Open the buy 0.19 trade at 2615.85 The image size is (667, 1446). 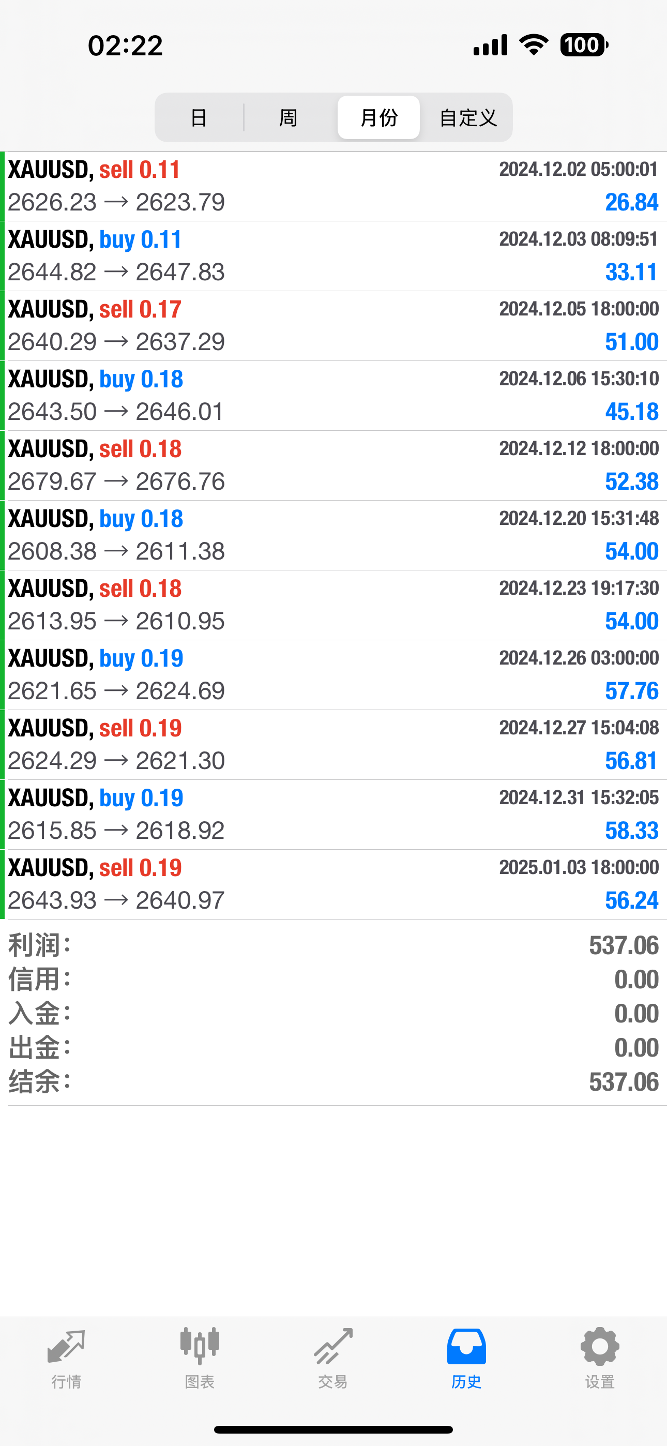coord(333,815)
